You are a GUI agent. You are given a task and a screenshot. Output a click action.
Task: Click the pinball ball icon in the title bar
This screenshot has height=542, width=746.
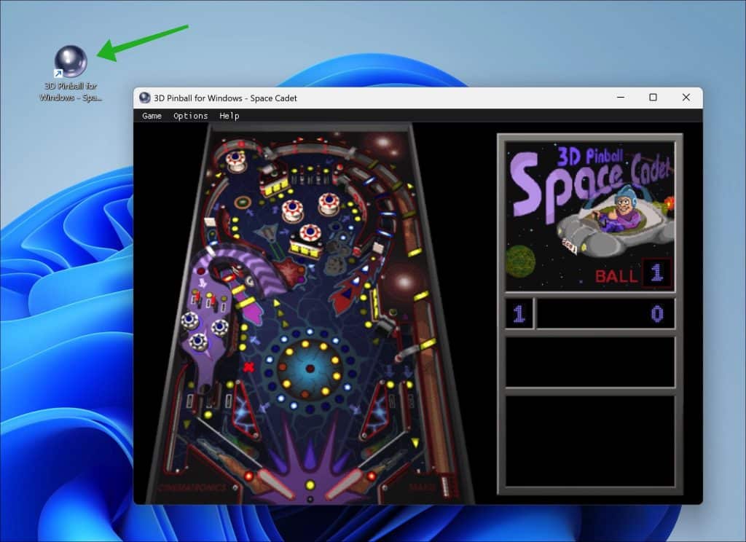[145, 98]
